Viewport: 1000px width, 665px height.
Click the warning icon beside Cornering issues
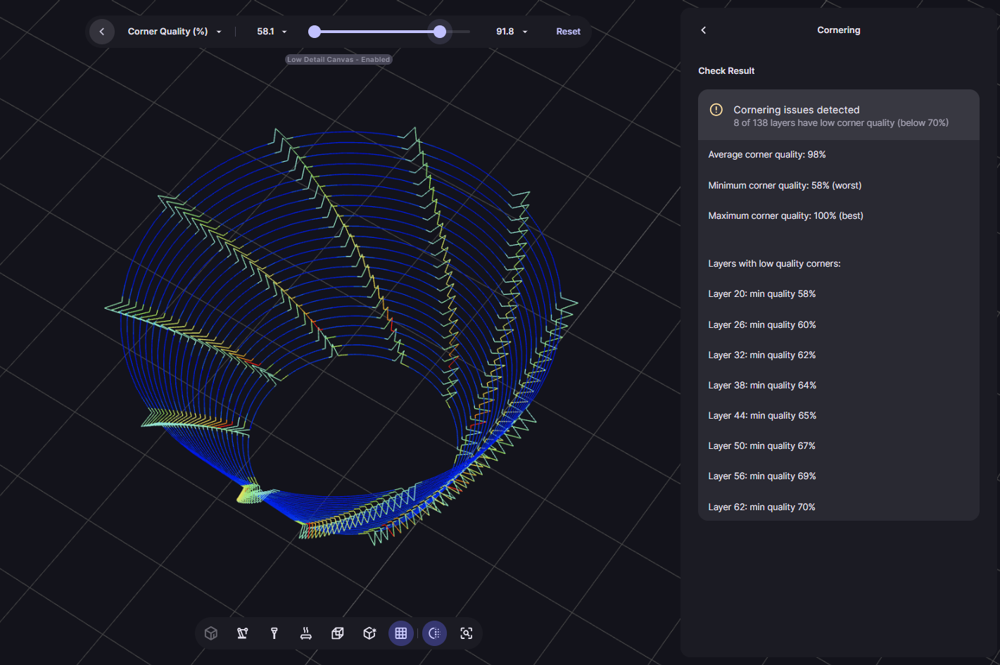tap(716, 110)
